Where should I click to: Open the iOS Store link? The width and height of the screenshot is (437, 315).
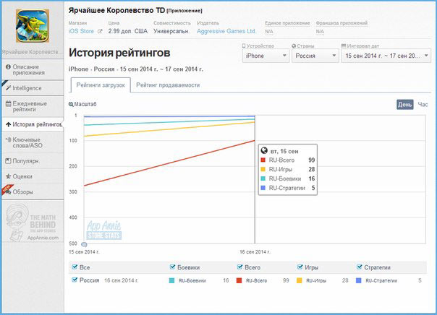(81, 31)
